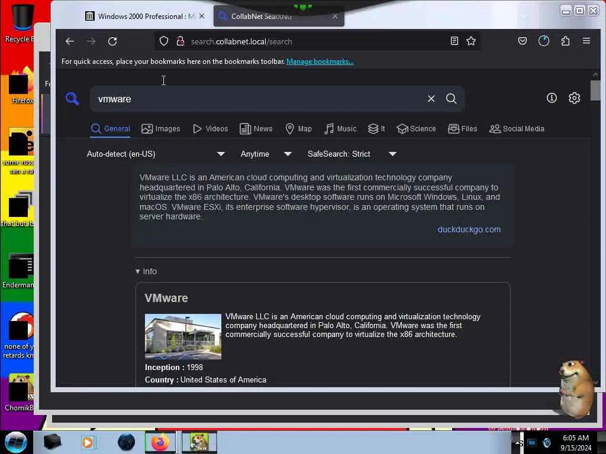The height and width of the screenshot is (454, 606).
Task: Switch to the It category
Action: point(376,129)
